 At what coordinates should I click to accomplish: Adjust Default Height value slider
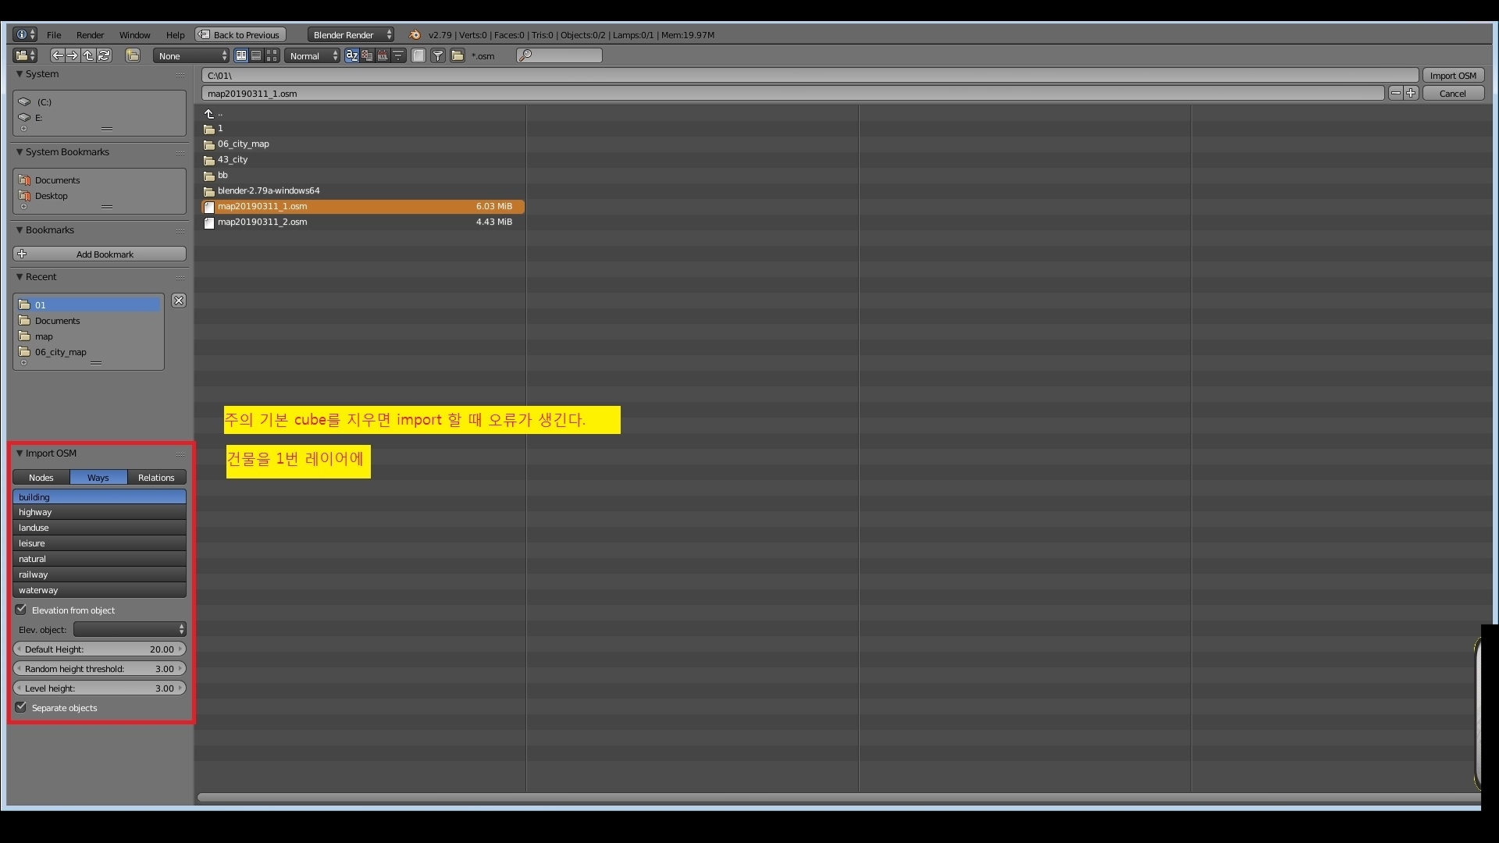click(99, 649)
